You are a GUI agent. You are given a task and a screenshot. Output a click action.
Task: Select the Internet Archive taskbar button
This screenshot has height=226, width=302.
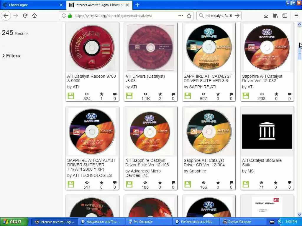(55, 222)
